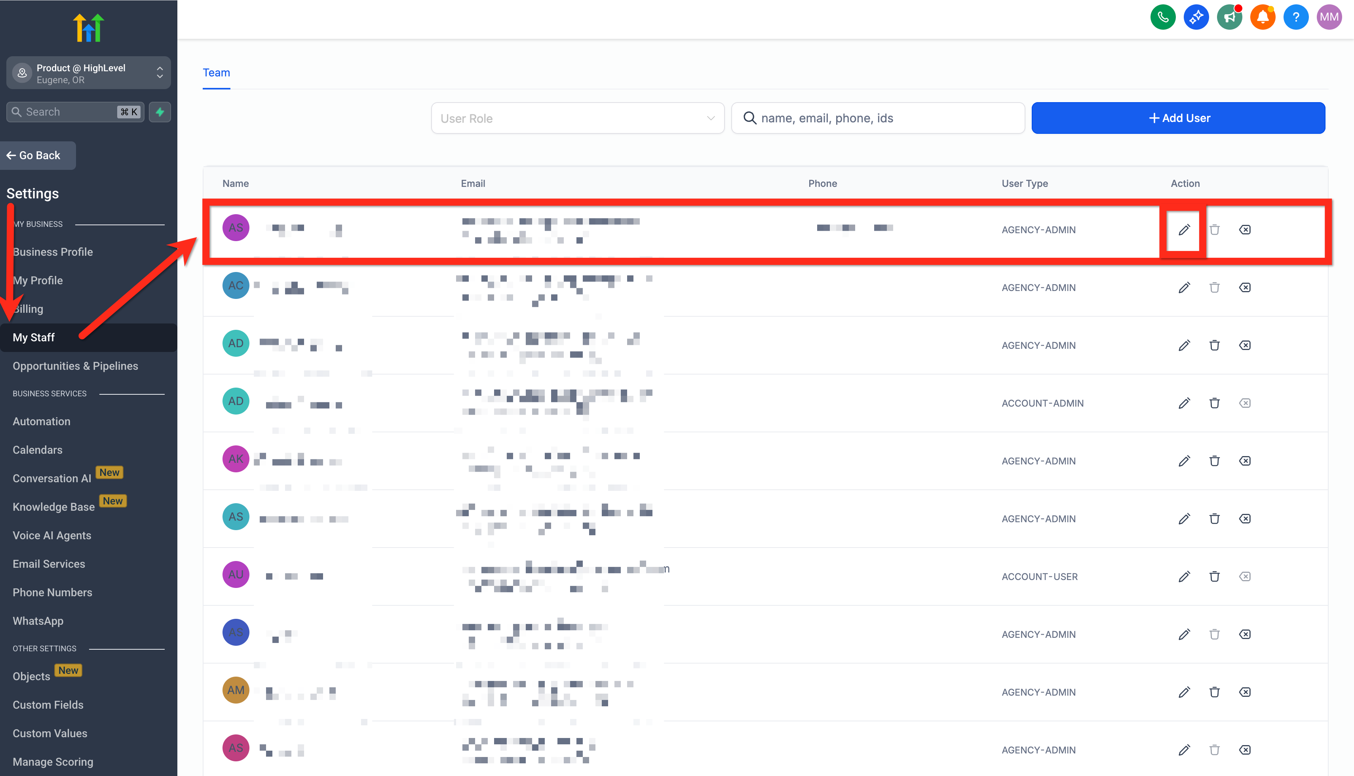1354x776 pixels.
Task: Click the green lightning quick actions icon
Action: [x=159, y=112]
